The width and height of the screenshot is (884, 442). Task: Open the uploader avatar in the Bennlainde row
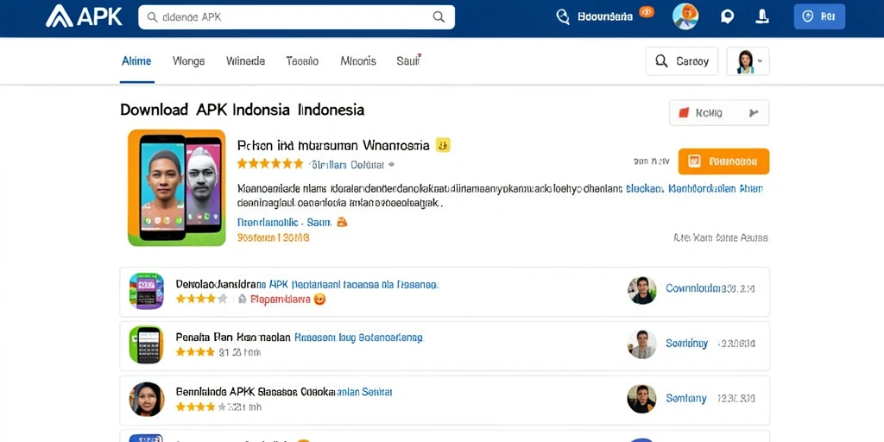(x=641, y=399)
